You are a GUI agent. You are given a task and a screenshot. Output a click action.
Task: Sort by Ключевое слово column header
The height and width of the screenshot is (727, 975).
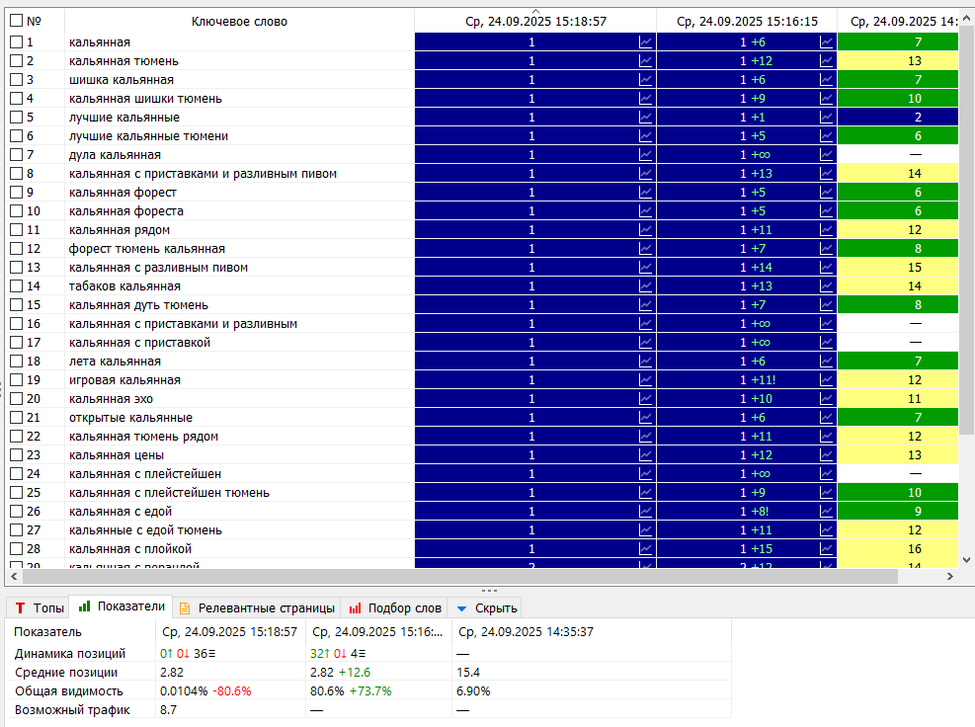pyautogui.click(x=239, y=21)
